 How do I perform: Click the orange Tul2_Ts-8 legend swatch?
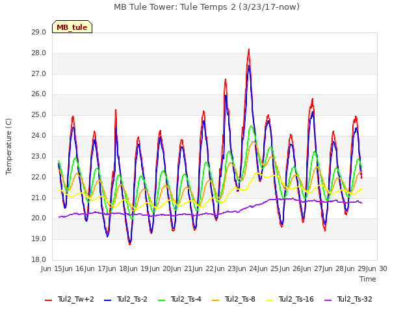215,300
